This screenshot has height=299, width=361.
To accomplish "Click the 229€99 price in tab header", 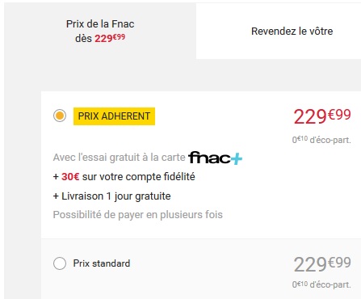I will pos(110,38).
